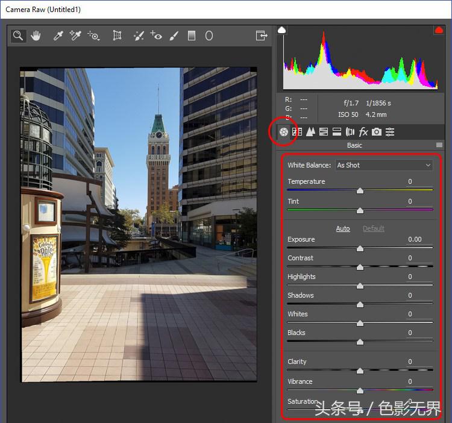Click the export/open preferences icon in toolbar
Viewport: 452px width, 423px height.
262,36
